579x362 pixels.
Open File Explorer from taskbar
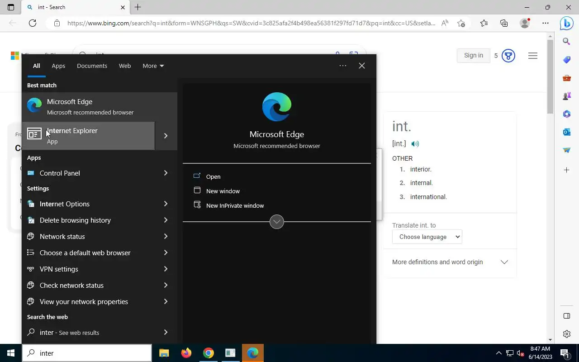pyautogui.click(x=164, y=353)
